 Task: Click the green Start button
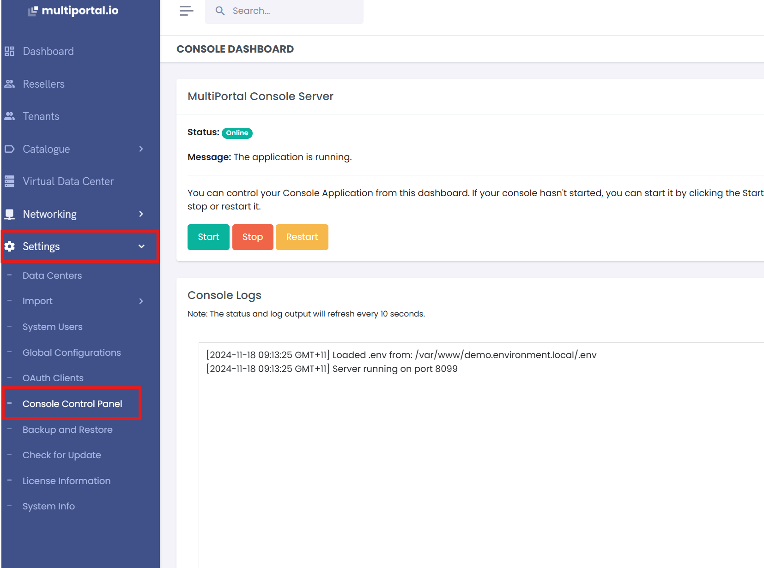(x=208, y=237)
